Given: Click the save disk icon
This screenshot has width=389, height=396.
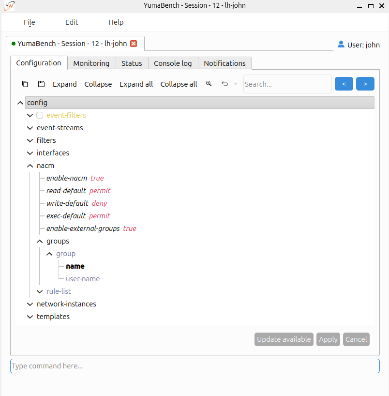Looking at the screenshot, I should [41, 84].
